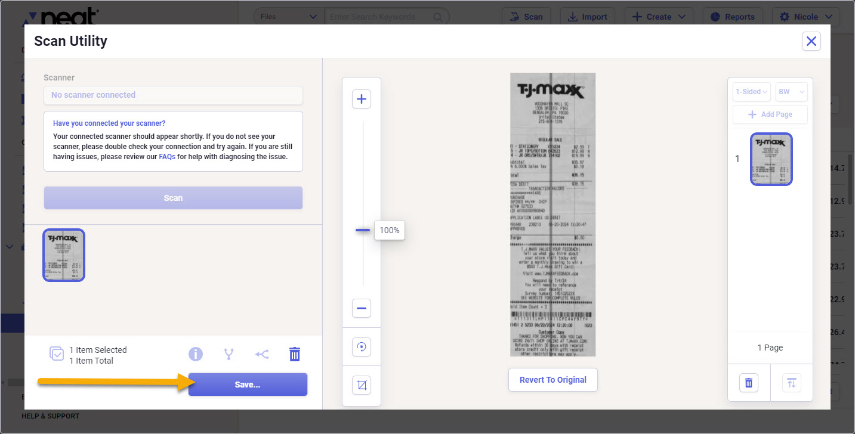Click the reorder pages icon
The height and width of the screenshot is (434, 855).
click(x=792, y=382)
